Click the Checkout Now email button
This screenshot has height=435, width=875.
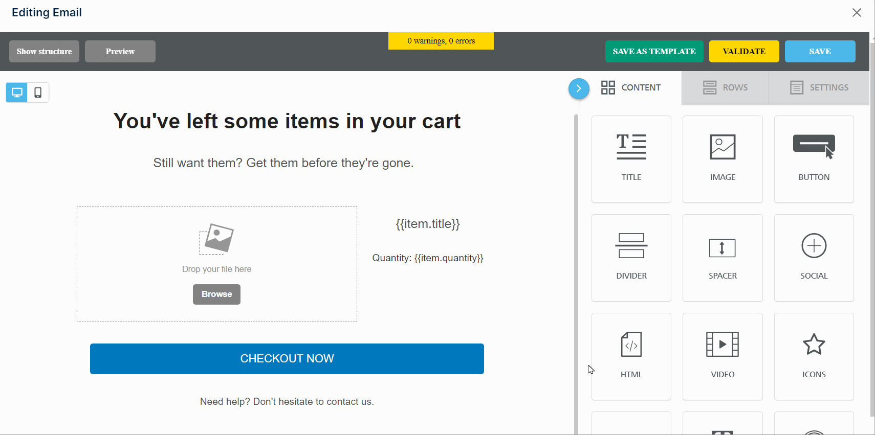coord(287,359)
